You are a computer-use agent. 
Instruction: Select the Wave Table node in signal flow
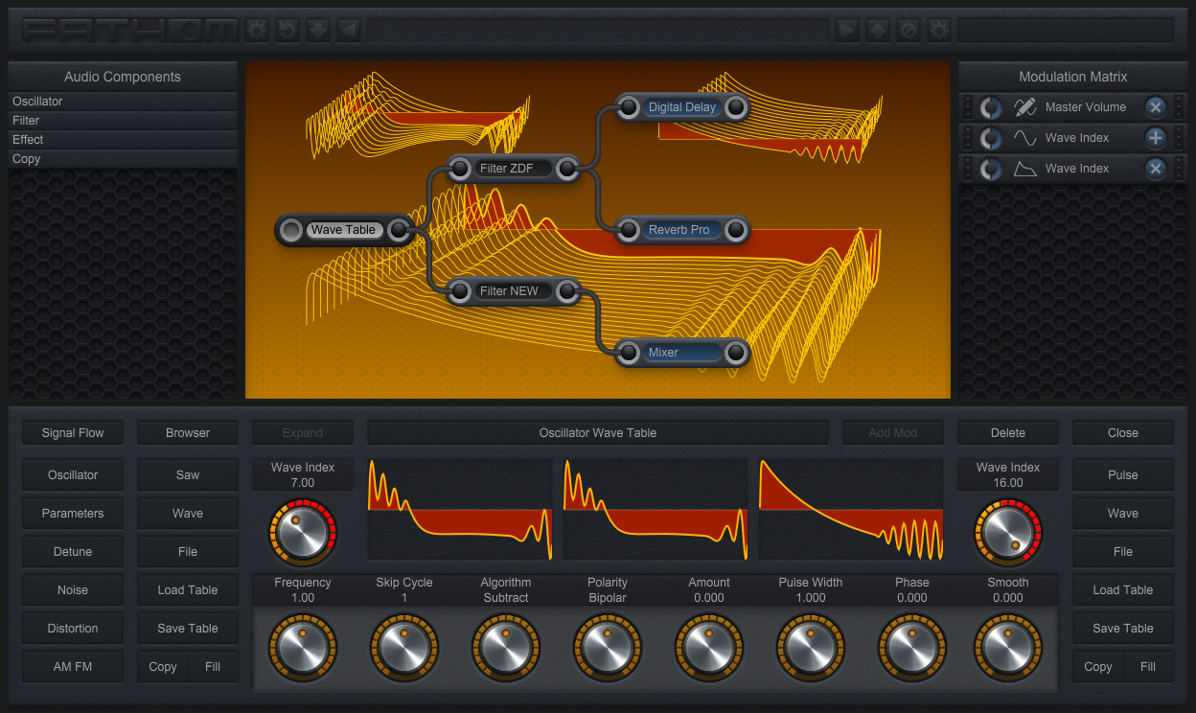coord(344,230)
